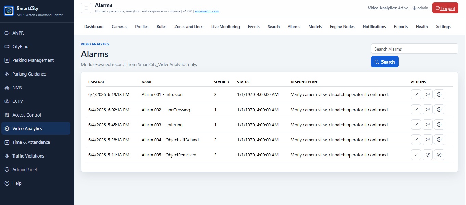Switch to the Cameras tab
The width and height of the screenshot is (466, 205).
(119, 27)
